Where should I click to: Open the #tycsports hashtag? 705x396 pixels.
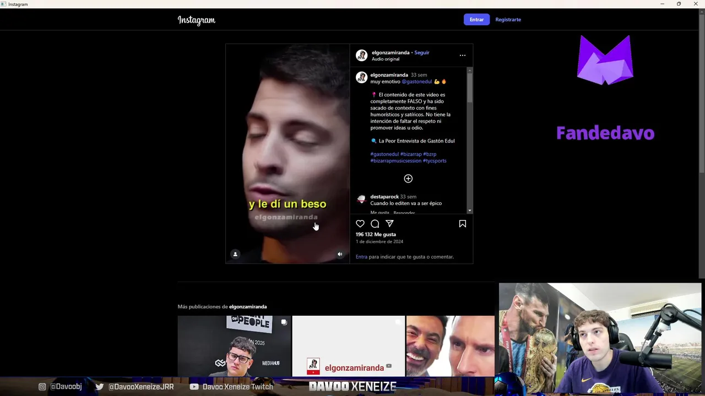tap(435, 161)
